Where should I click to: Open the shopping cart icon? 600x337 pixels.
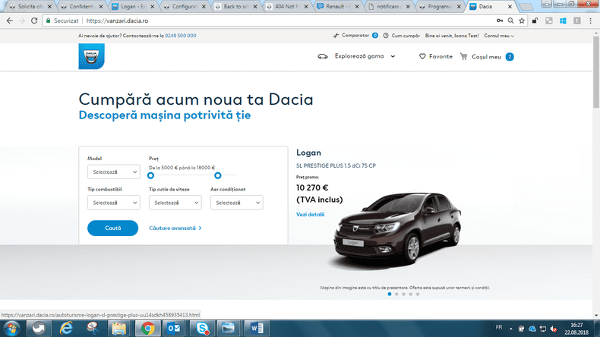[464, 57]
